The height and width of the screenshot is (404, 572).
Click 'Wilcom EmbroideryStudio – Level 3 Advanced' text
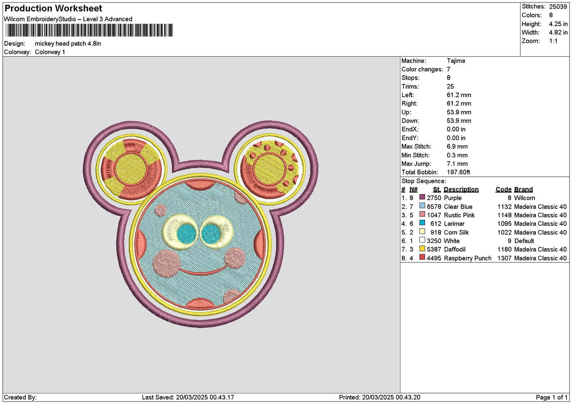click(x=68, y=19)
